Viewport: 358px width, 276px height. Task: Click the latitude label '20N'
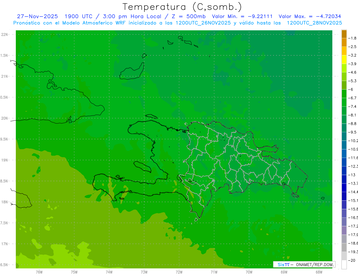click(4, 118)
